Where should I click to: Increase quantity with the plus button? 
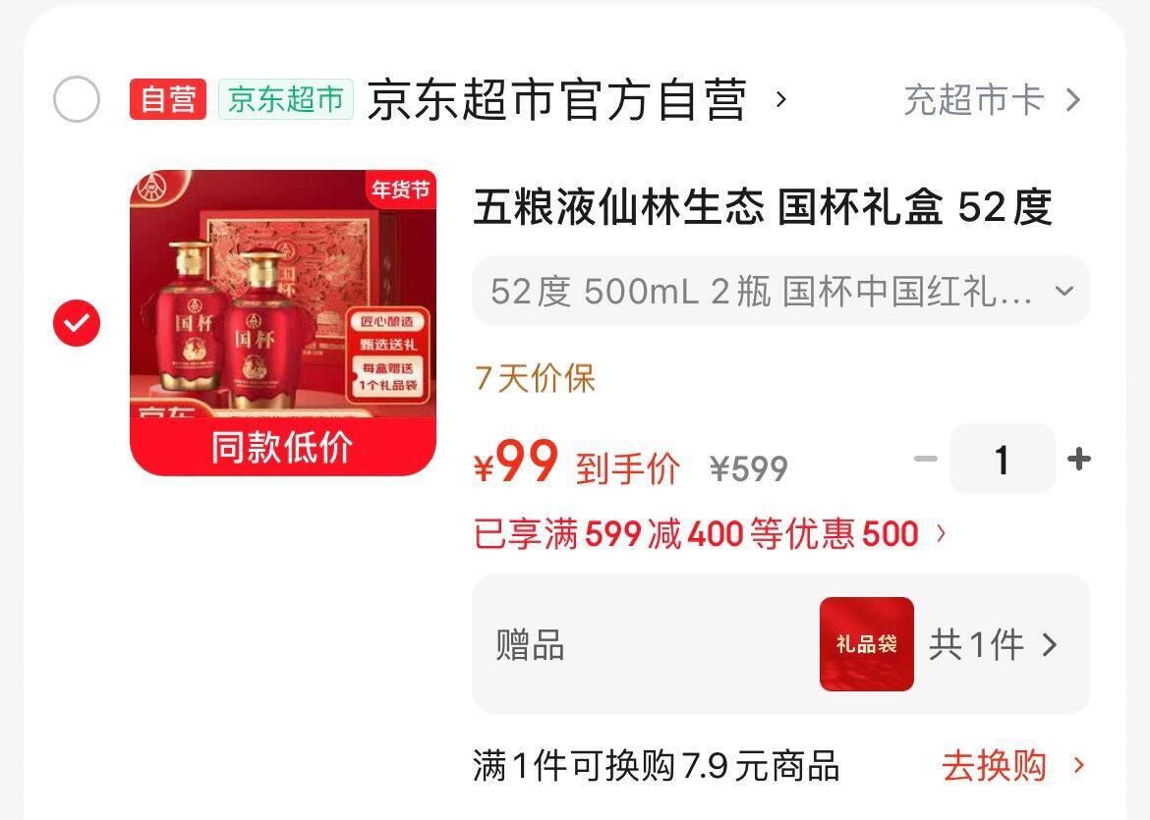point(1079,460)
